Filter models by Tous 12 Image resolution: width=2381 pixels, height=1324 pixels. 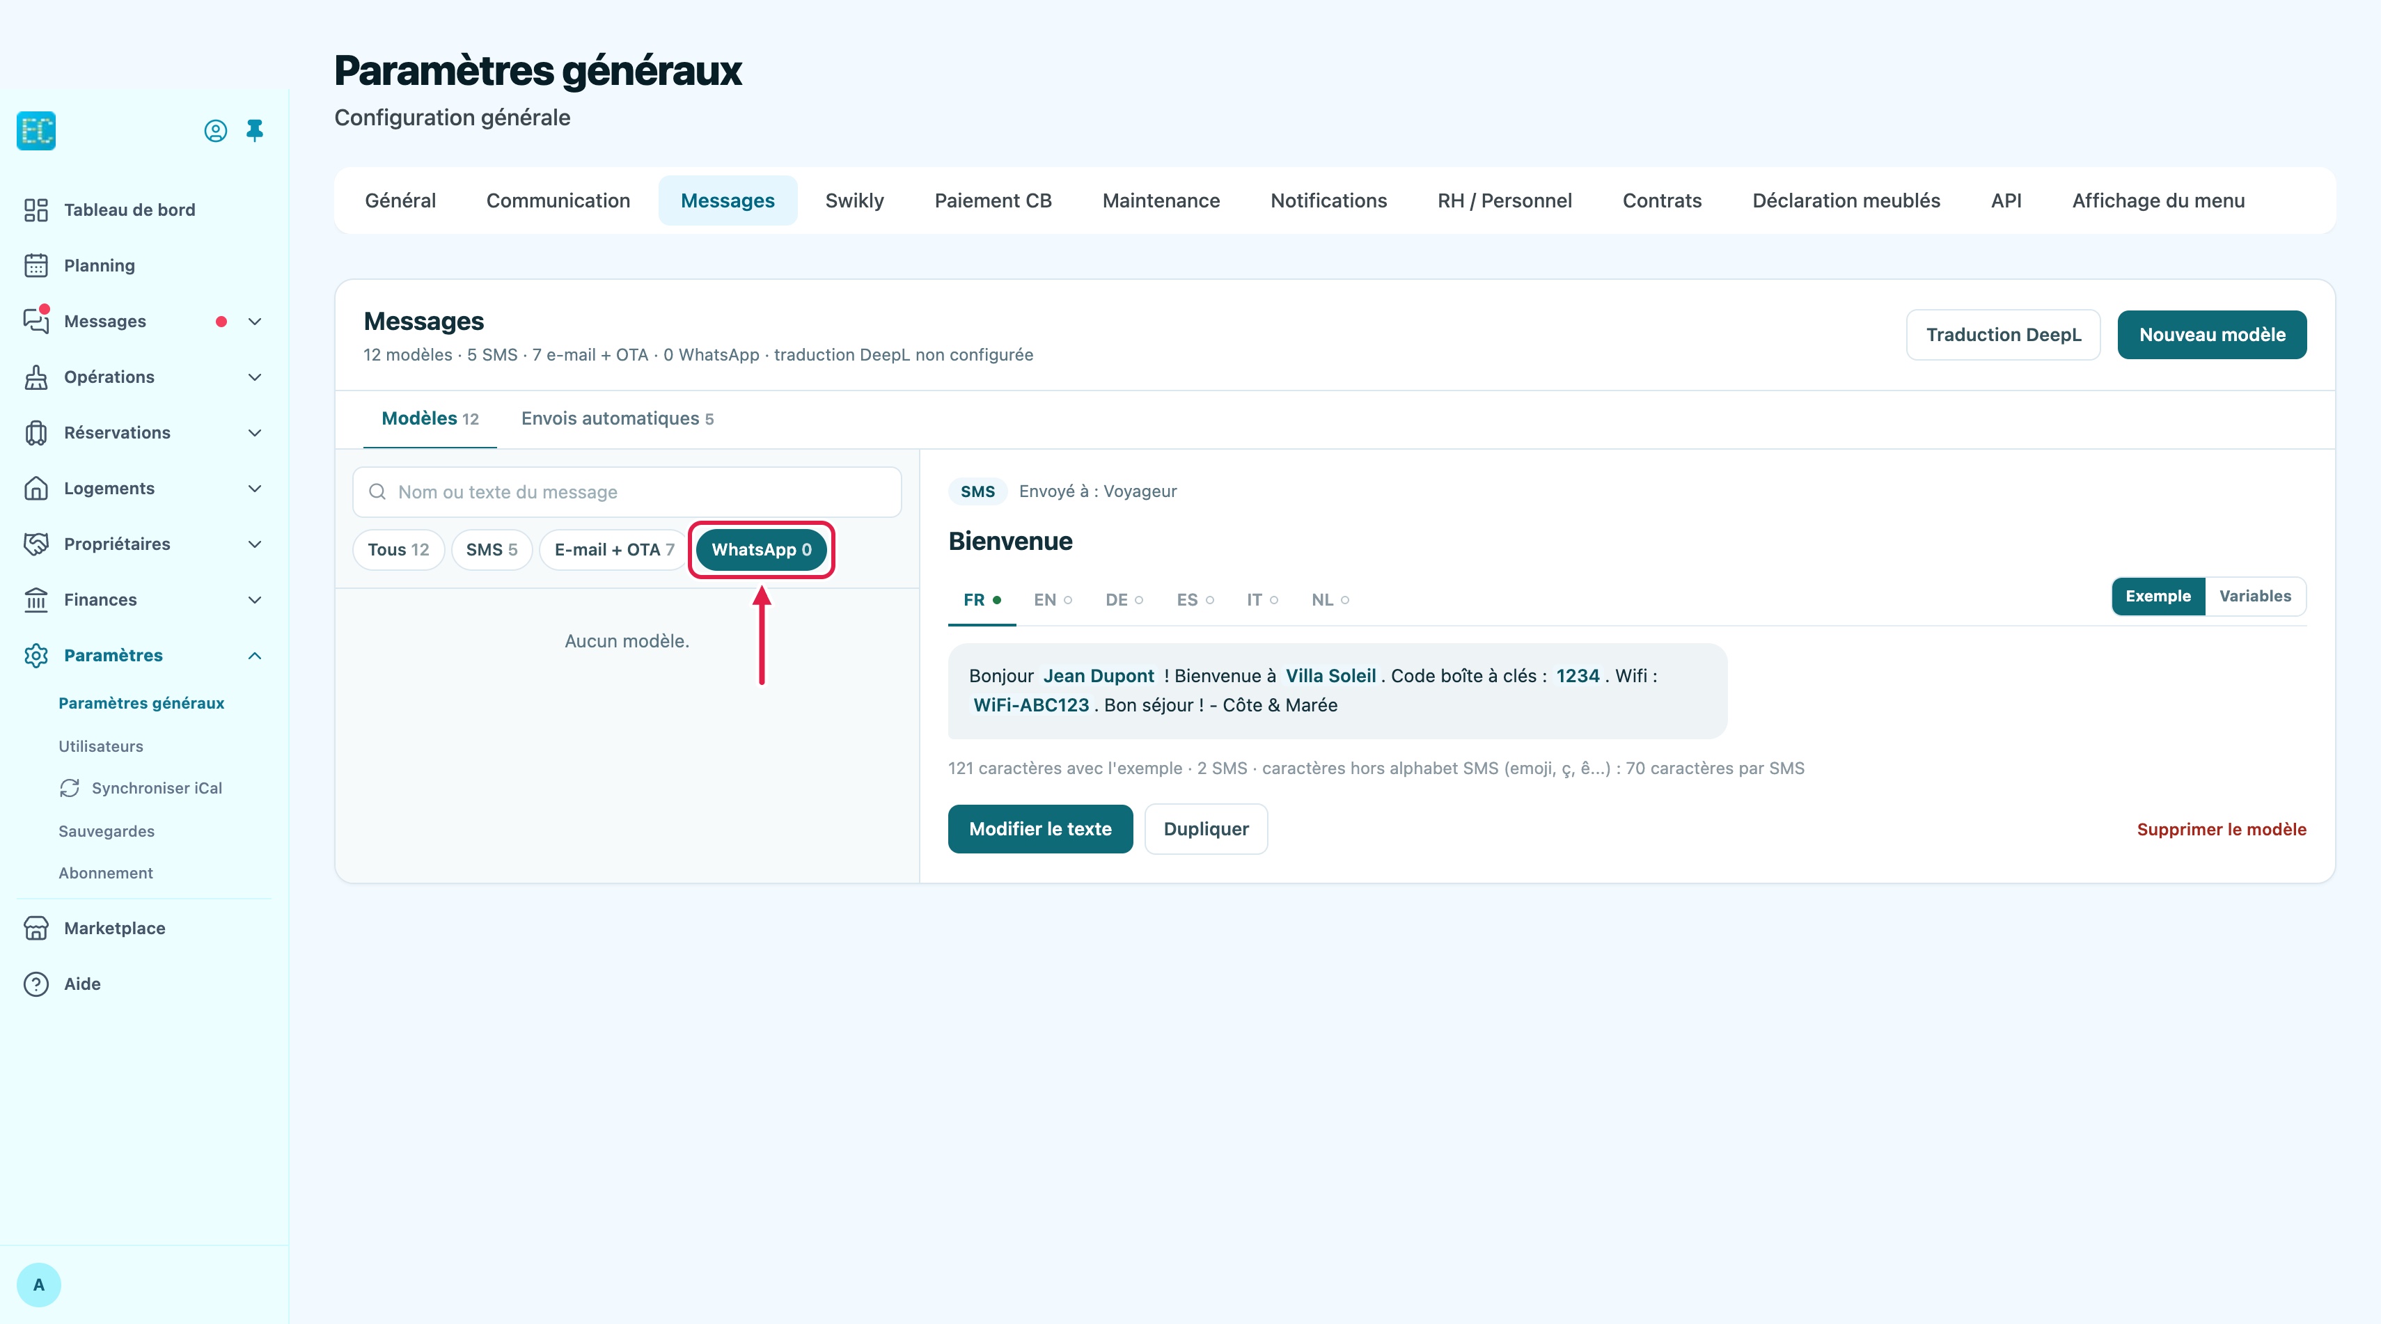click(x=398, y=550)
